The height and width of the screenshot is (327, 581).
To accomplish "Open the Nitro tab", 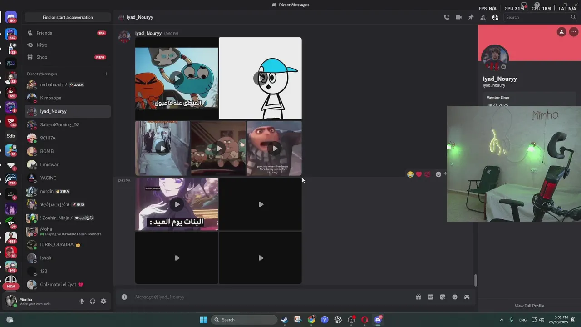I will (68, 45).
